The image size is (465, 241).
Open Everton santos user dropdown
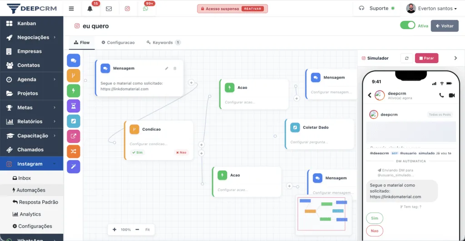click(x=431, y=8)
